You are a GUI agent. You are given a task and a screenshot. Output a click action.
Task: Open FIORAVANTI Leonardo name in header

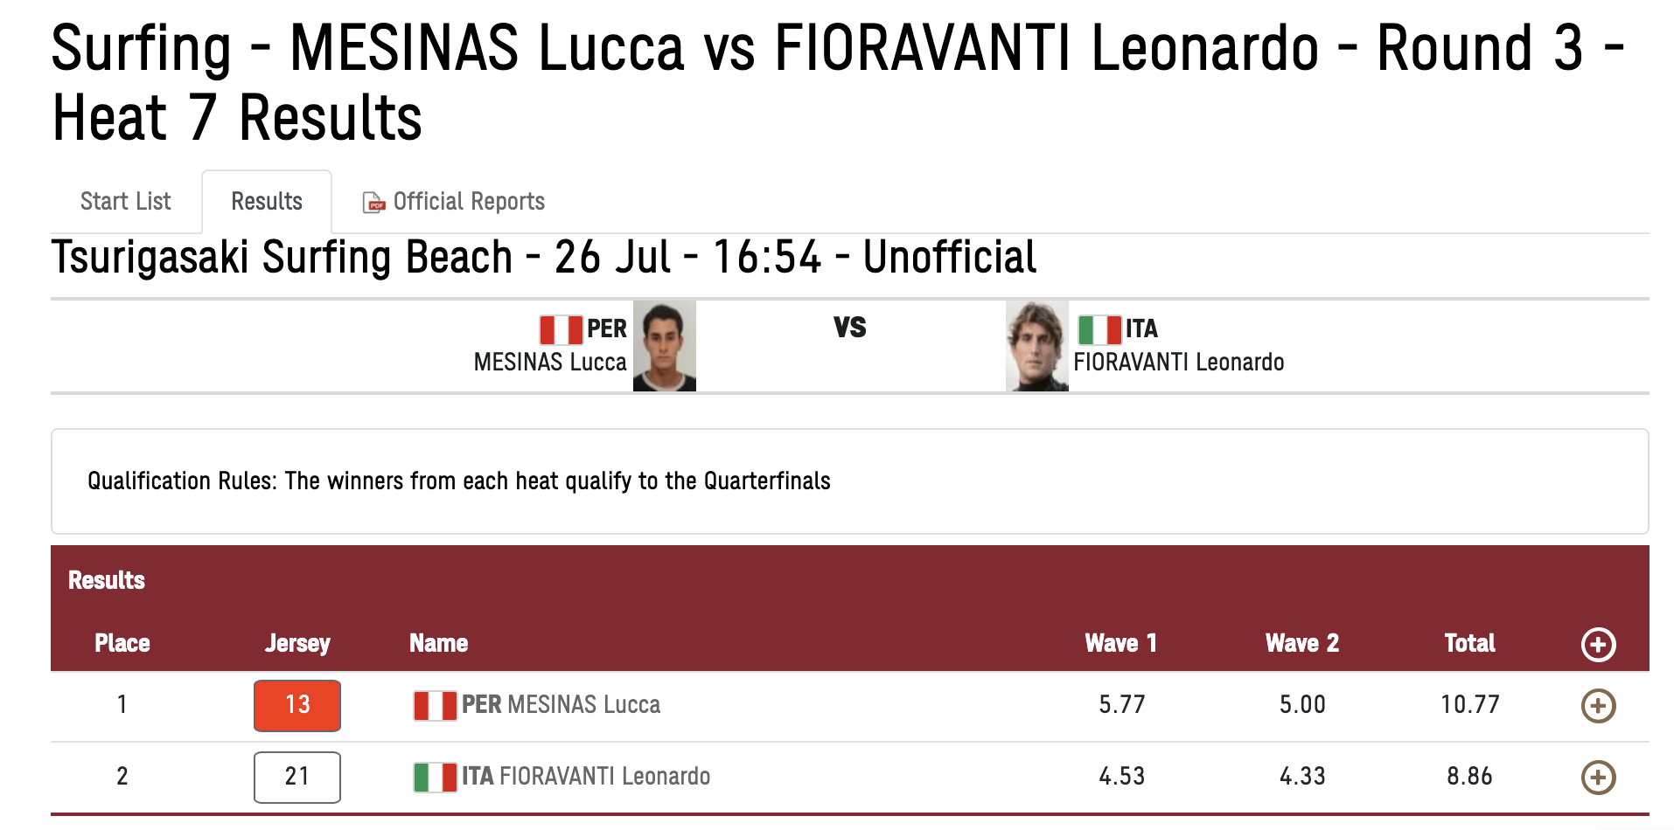pyautogui.click(x=1179, y=362)
